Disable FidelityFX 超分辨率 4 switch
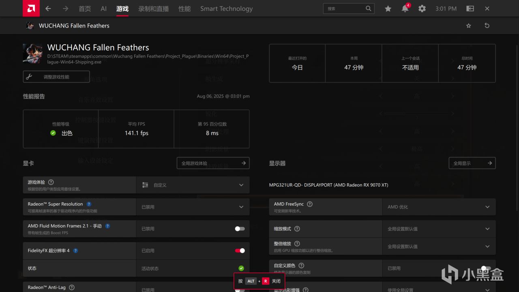Viewport: 519px width, 292px height. coord(240,251)
